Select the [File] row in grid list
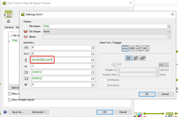178x117 pixels. point(14,40)
